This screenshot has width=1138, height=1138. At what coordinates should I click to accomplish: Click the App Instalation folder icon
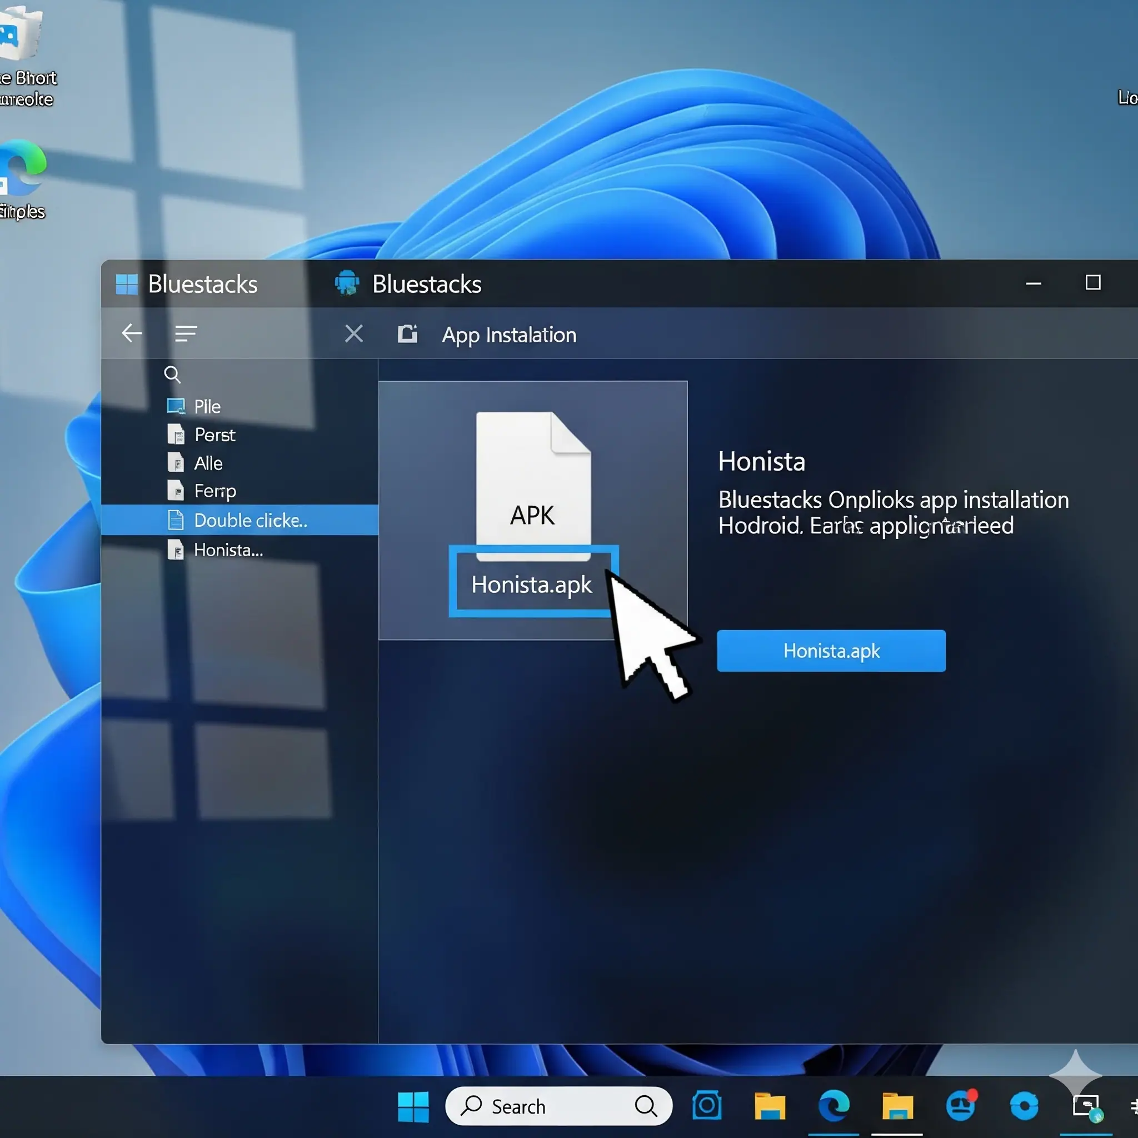point(407,333)
